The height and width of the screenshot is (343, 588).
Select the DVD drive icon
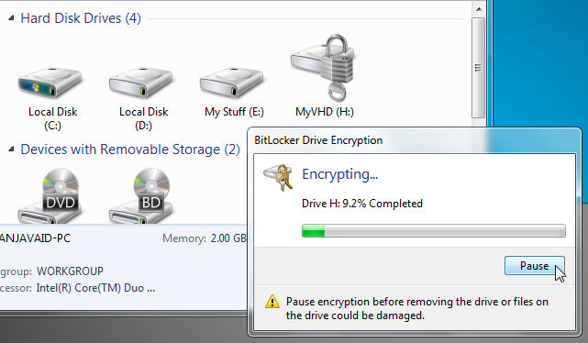(50, 195)
